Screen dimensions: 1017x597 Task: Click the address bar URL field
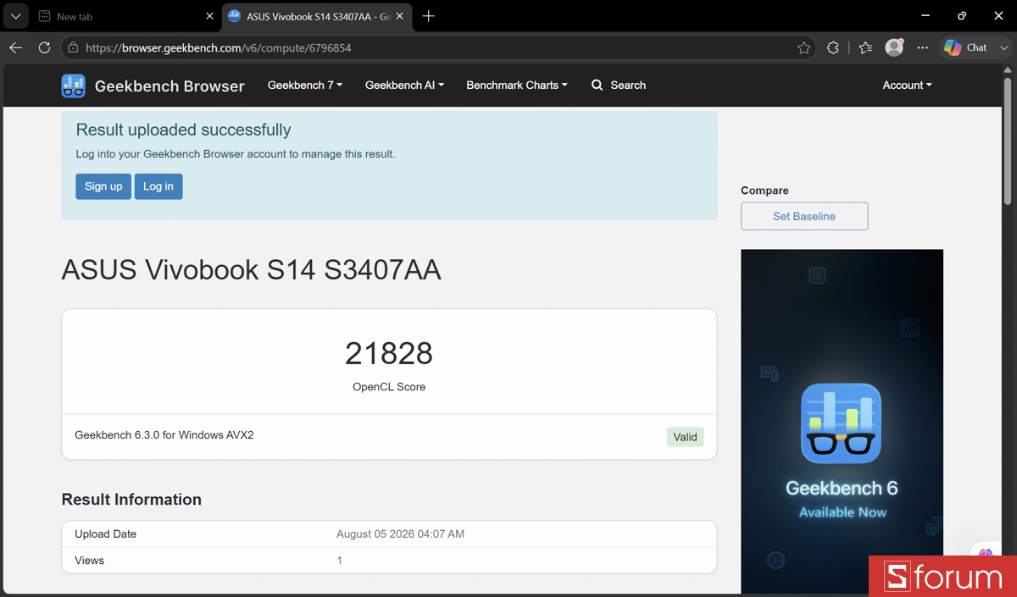tap(436, 48)
